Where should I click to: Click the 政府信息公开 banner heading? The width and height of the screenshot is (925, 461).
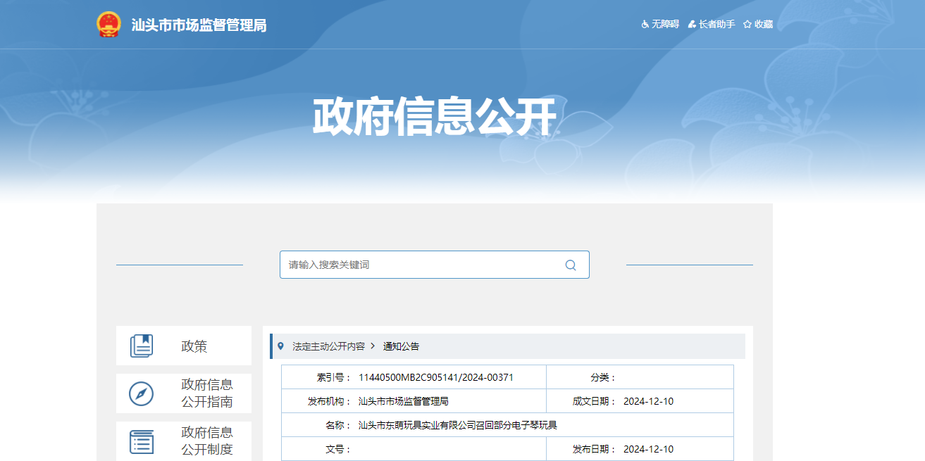coord(434,118)
